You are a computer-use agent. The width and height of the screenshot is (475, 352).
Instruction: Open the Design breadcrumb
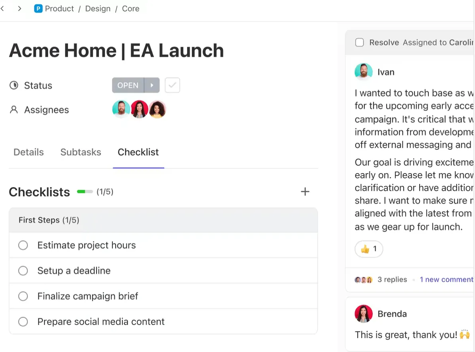point(98,8)
